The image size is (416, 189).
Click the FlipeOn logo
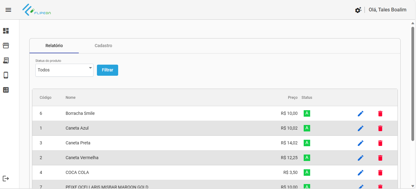coord(37,10)
